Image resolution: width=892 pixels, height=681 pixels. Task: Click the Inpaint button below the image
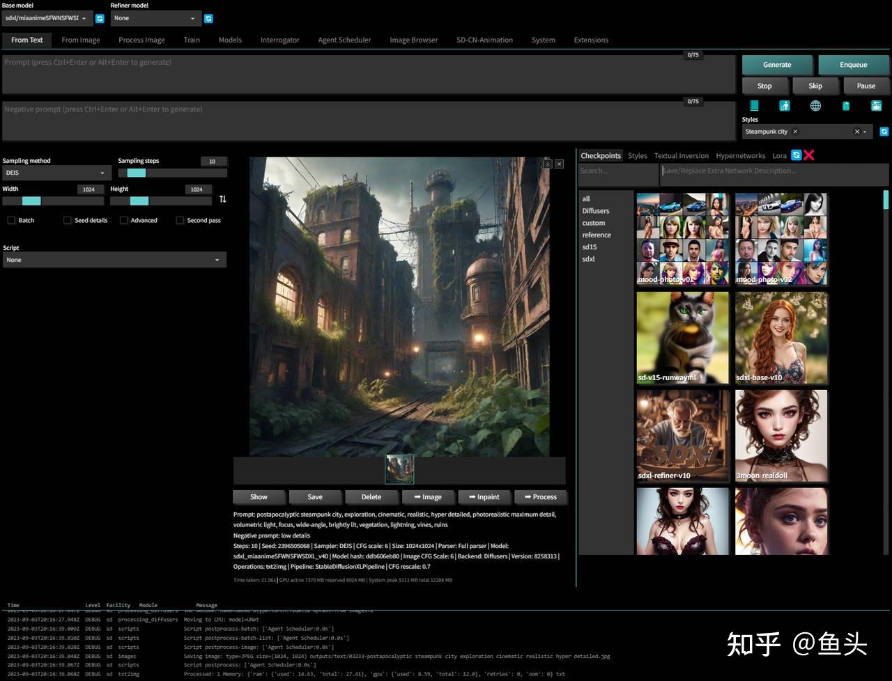point(484,496)
